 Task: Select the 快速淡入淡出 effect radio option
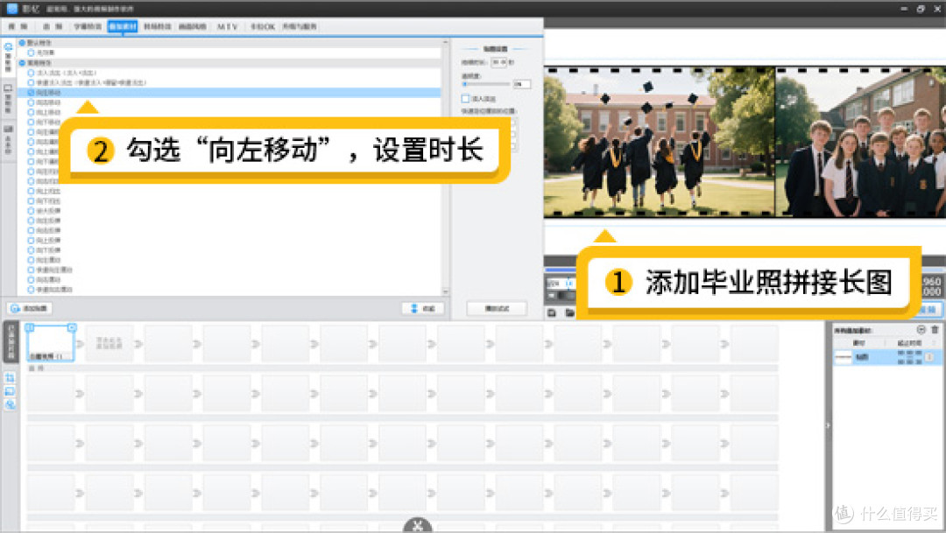[x=31, y=82]
